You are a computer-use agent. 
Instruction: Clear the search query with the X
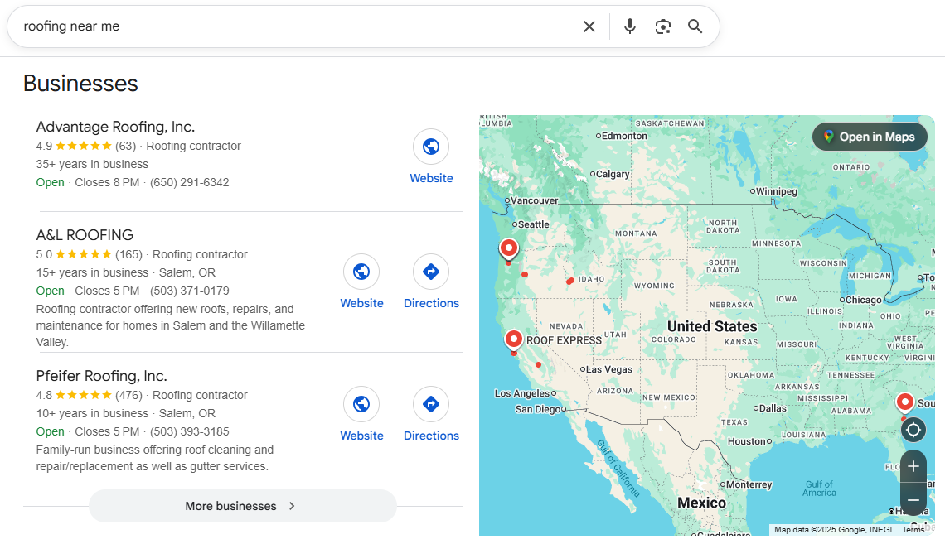(589, 26)
